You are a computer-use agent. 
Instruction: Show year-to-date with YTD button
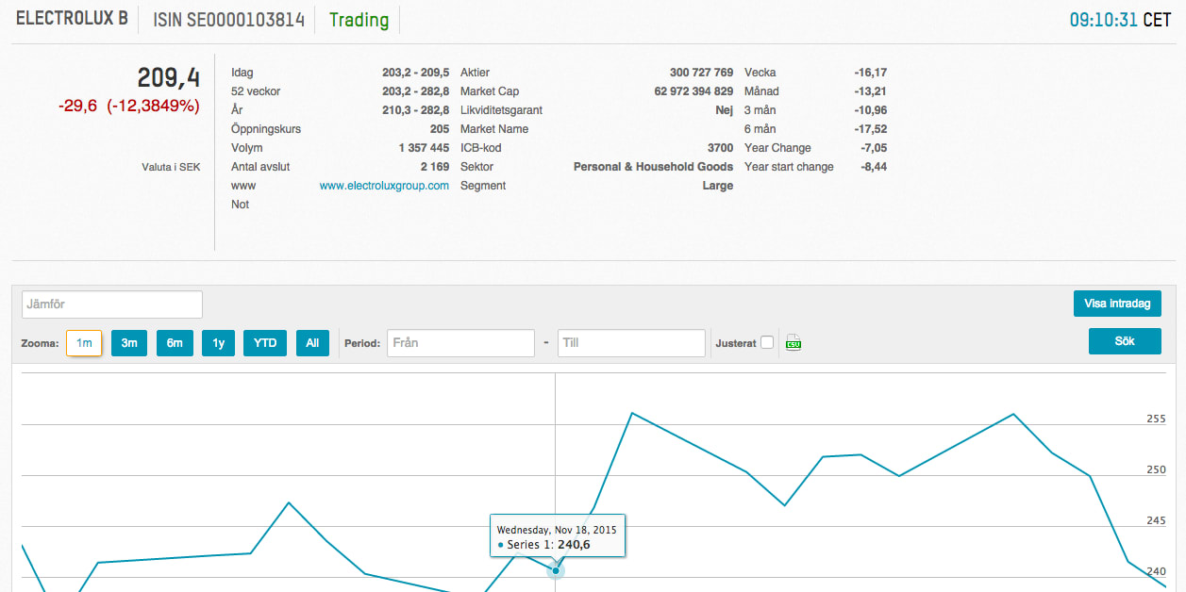point(265,343)
